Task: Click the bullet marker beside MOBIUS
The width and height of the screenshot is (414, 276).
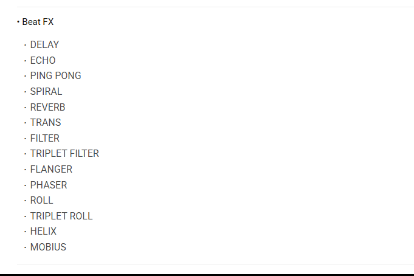Action: tap(25, 247)
